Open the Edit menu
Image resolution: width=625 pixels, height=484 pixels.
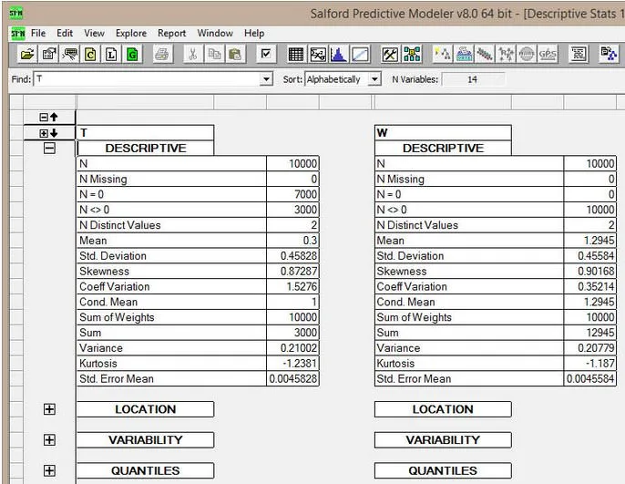click(65, 34)
